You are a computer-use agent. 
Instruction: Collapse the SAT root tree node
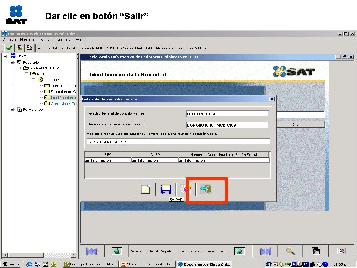coord(6,56)
